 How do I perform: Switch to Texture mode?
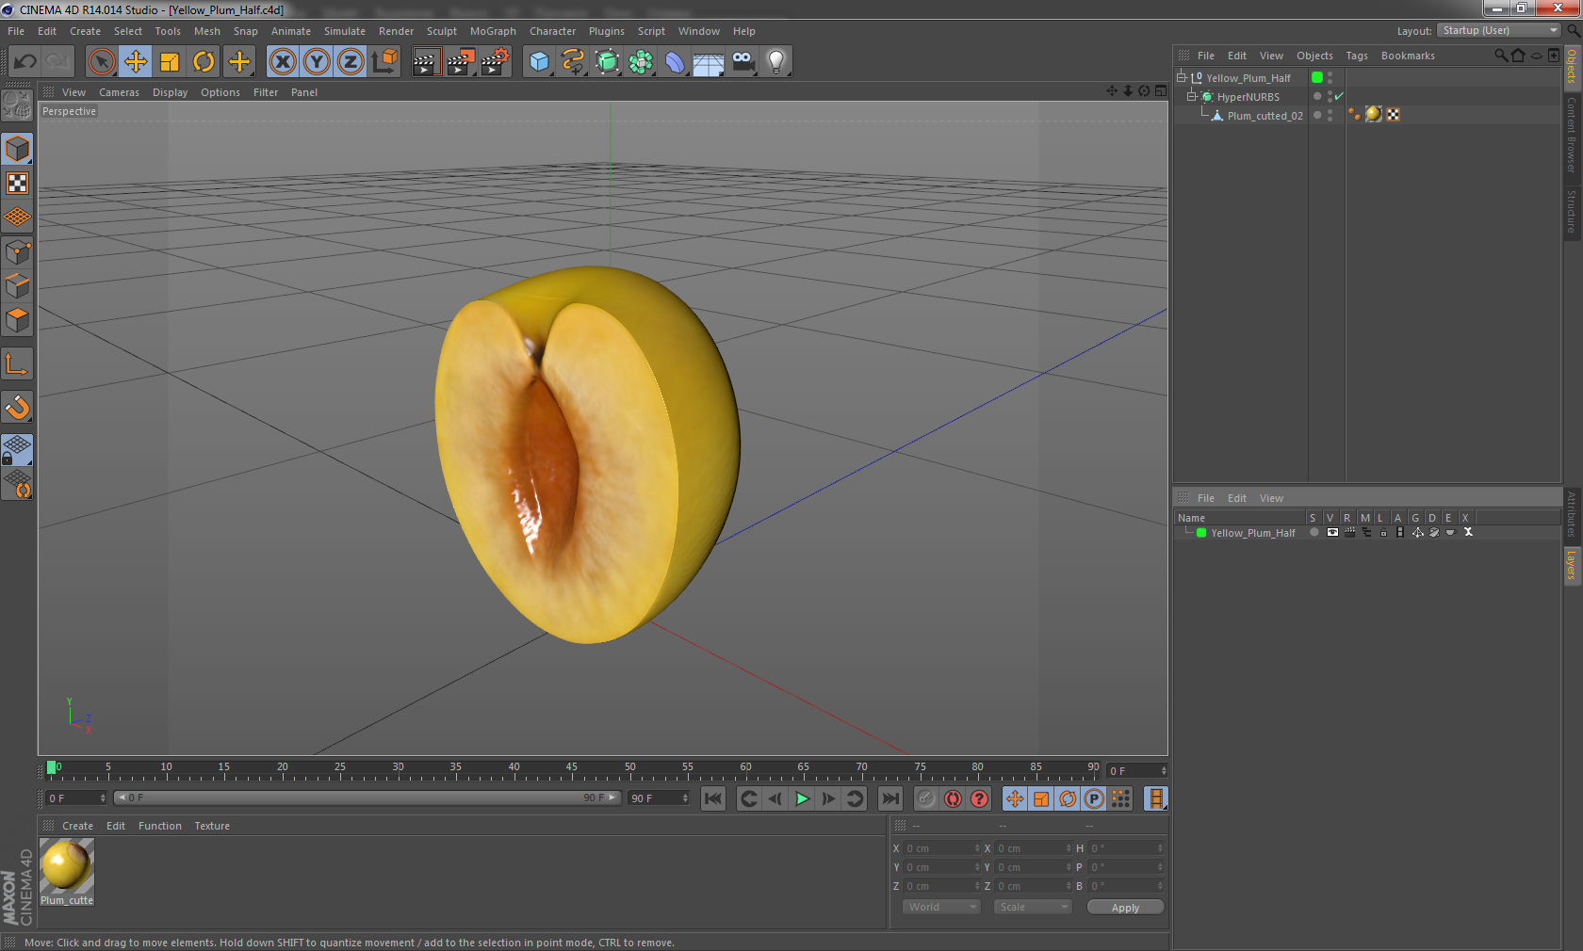click(x=17, y=183)
